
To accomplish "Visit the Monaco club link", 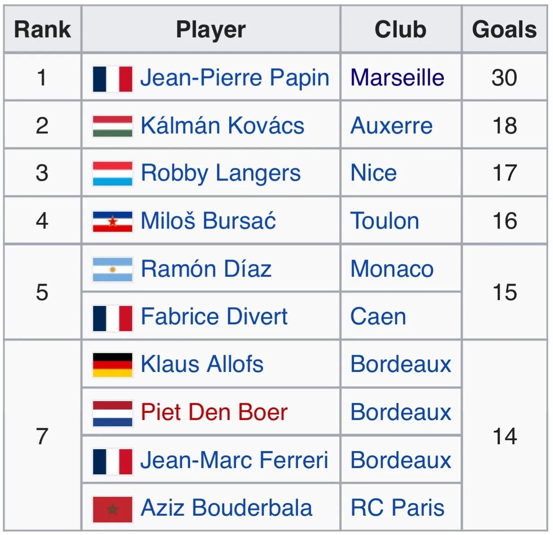I will 392,269.
